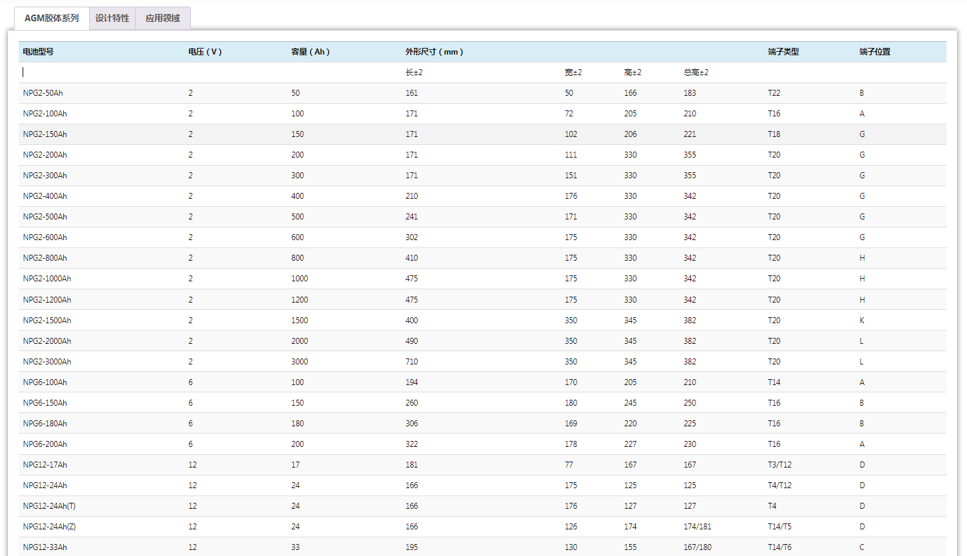Click the NPG6-180Ah model cell
Image resolution: width=967 pixels, height=556 pixels.
pos(45,424)
